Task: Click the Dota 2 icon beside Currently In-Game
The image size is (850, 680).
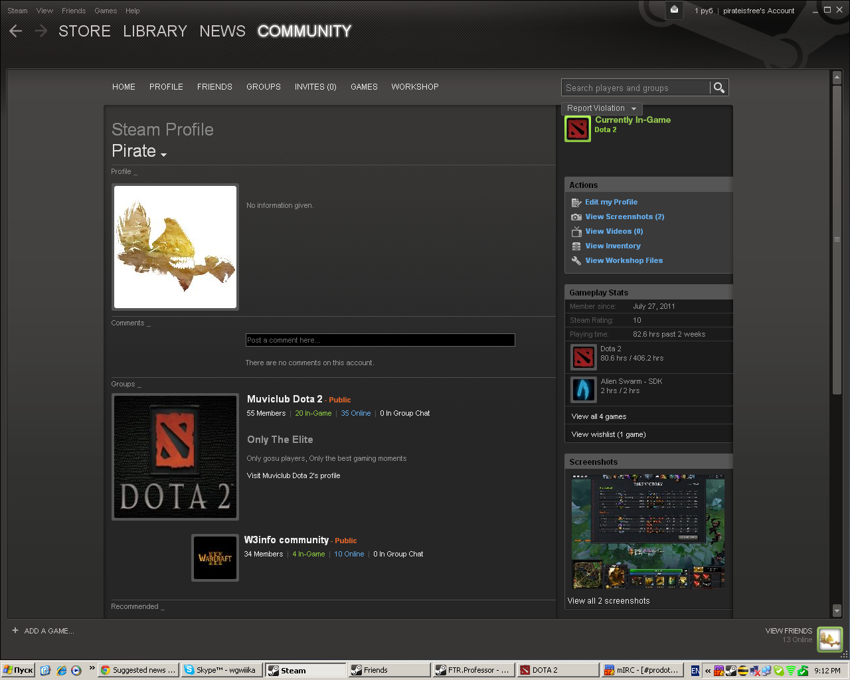Action: [577, 129]
